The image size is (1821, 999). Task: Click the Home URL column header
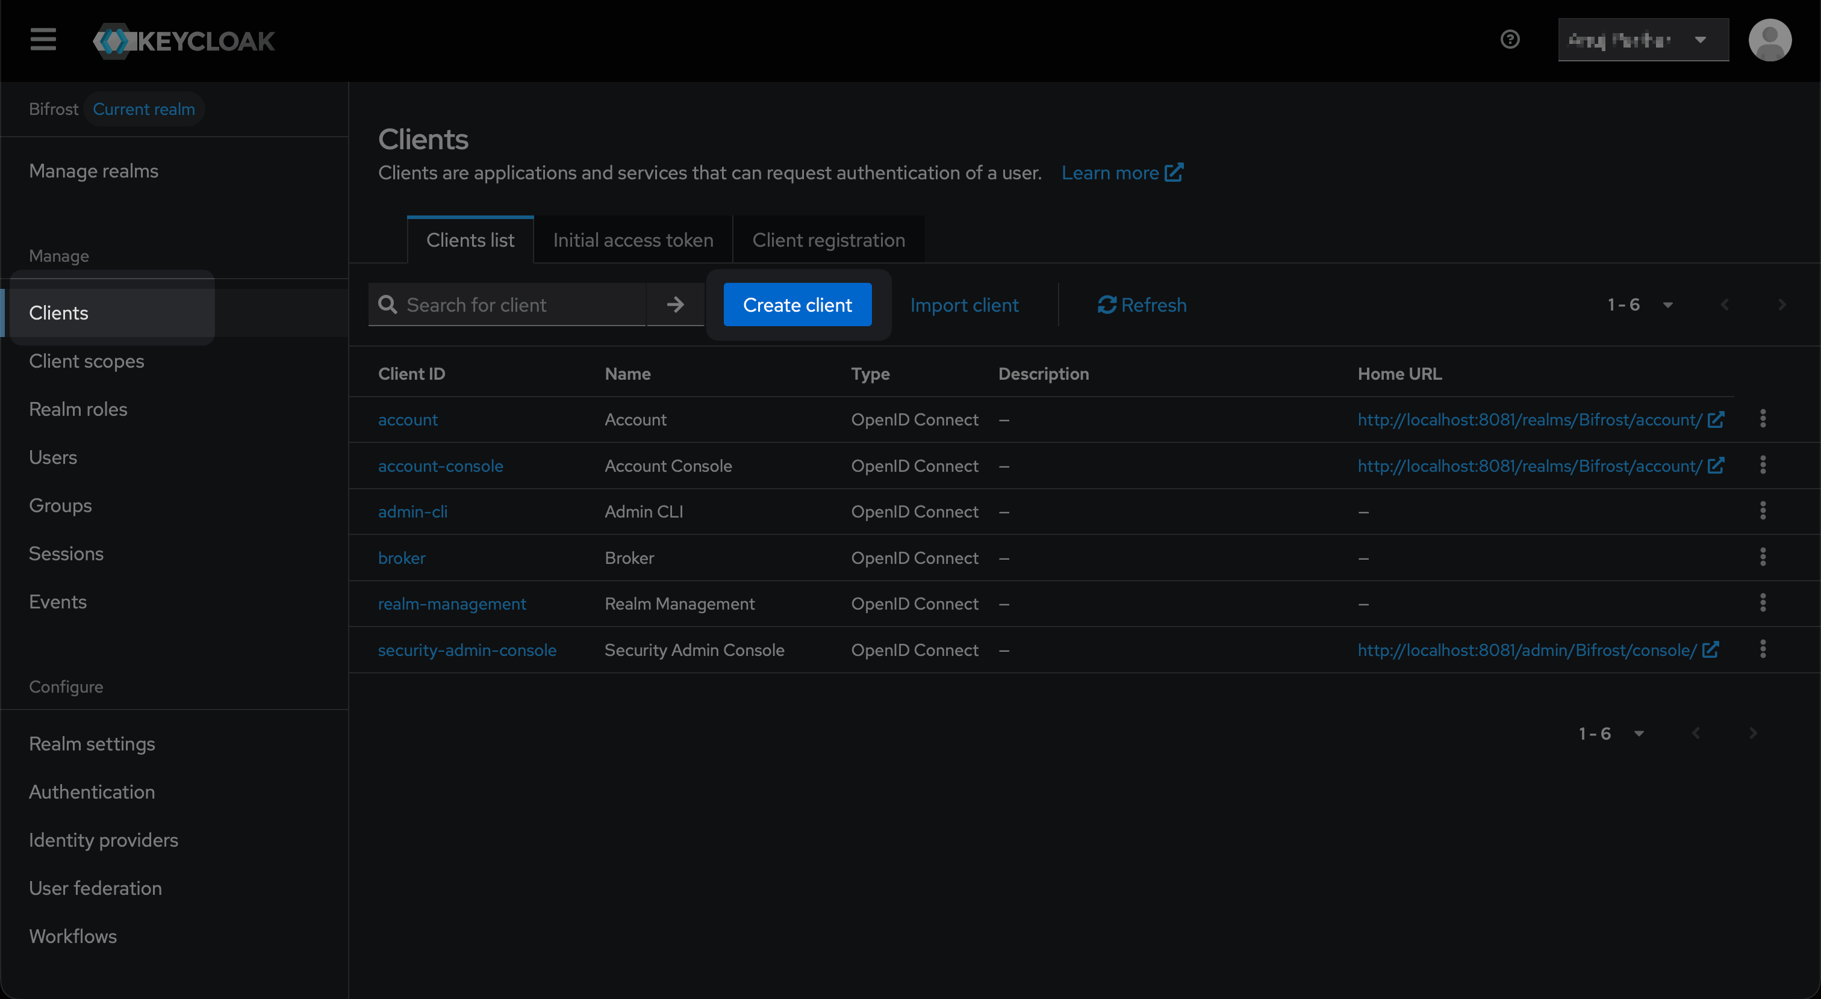(x=1399, y=374)
